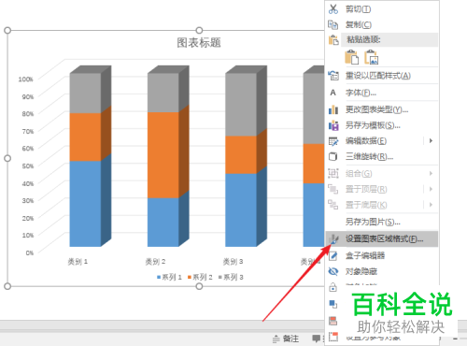
Task: Select 编辑数据(E) menu entry
Action: pyautogui.click(x=366, y=141)
